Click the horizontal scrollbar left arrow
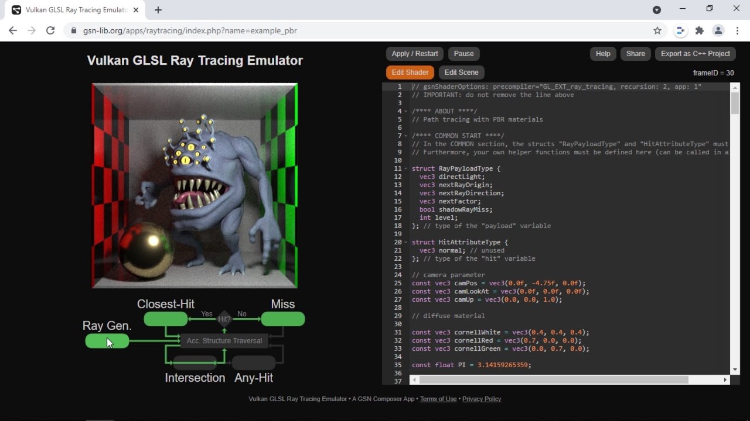The height and width of the screenshot is (421, 750). 414,379
